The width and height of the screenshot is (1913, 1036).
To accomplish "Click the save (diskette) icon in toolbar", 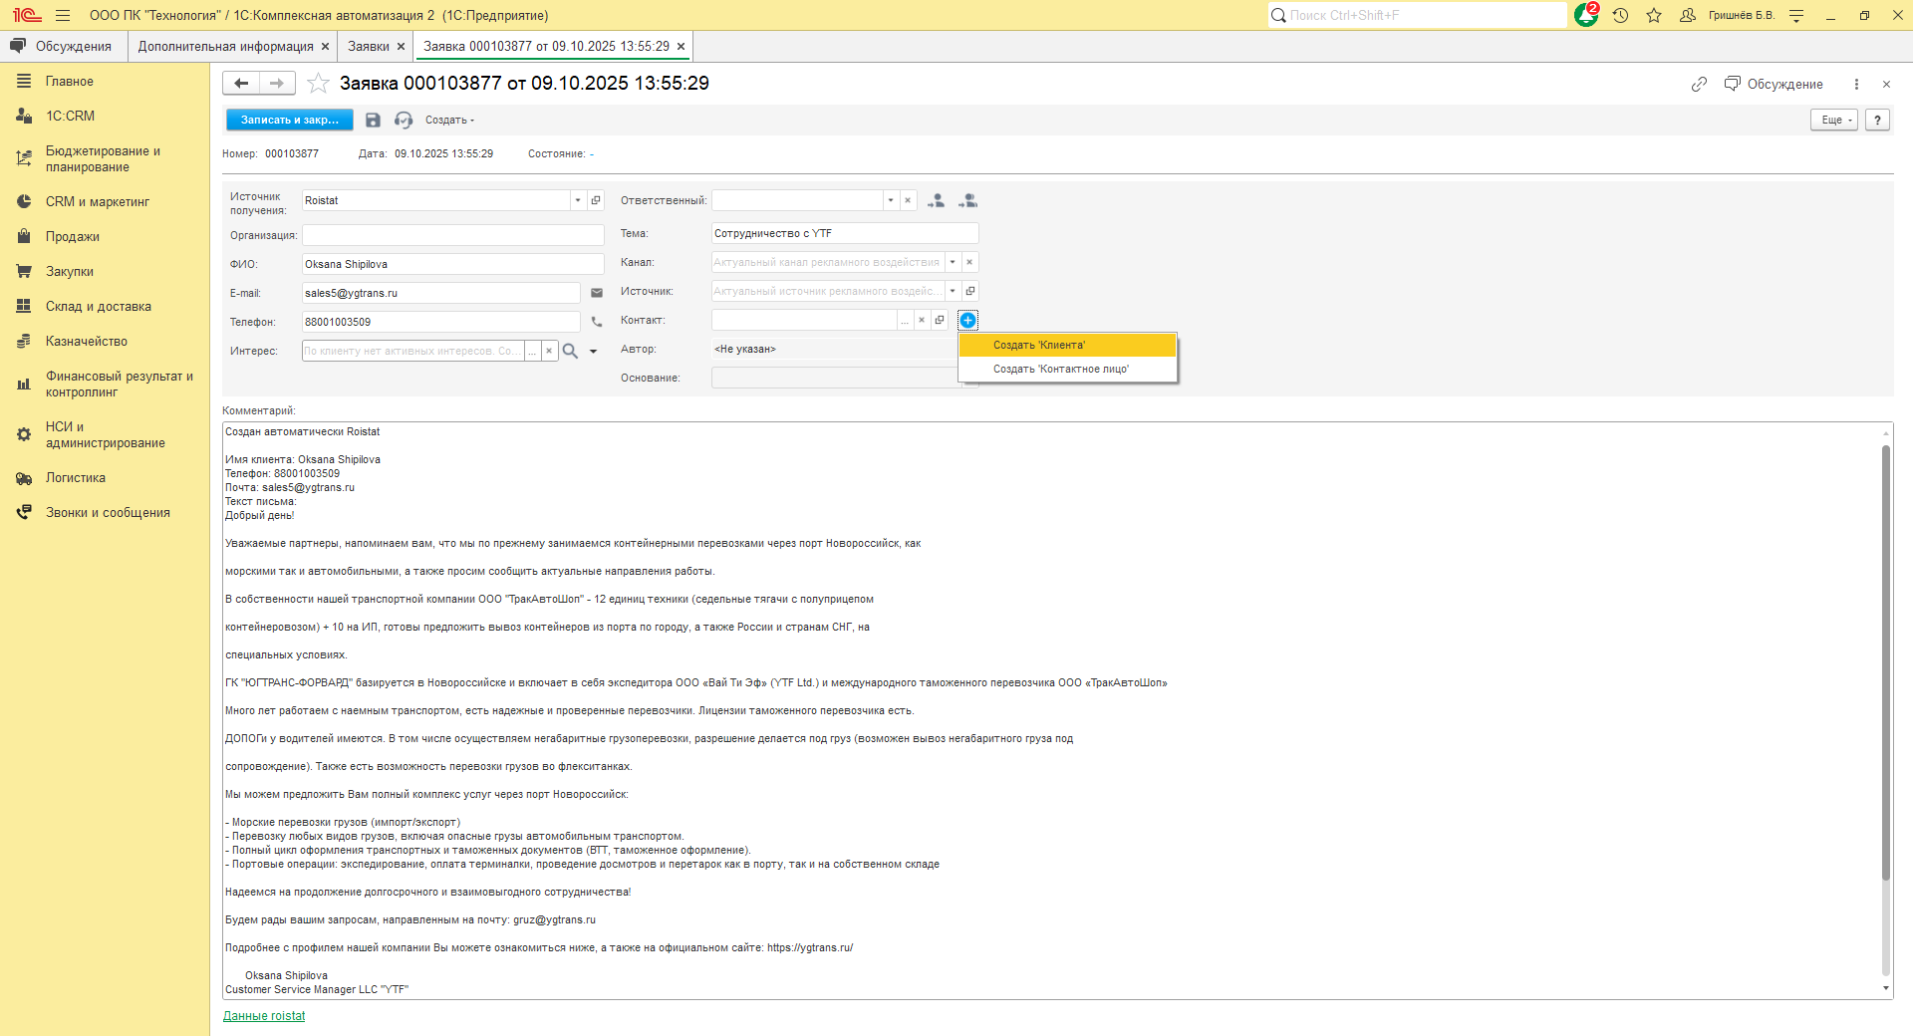I will (373, 121).
